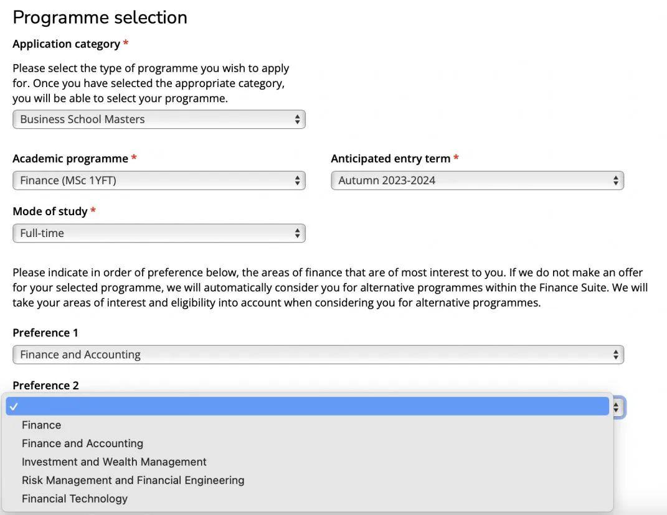
Task: Select the blank checked option in list
Action: (308, 406)
